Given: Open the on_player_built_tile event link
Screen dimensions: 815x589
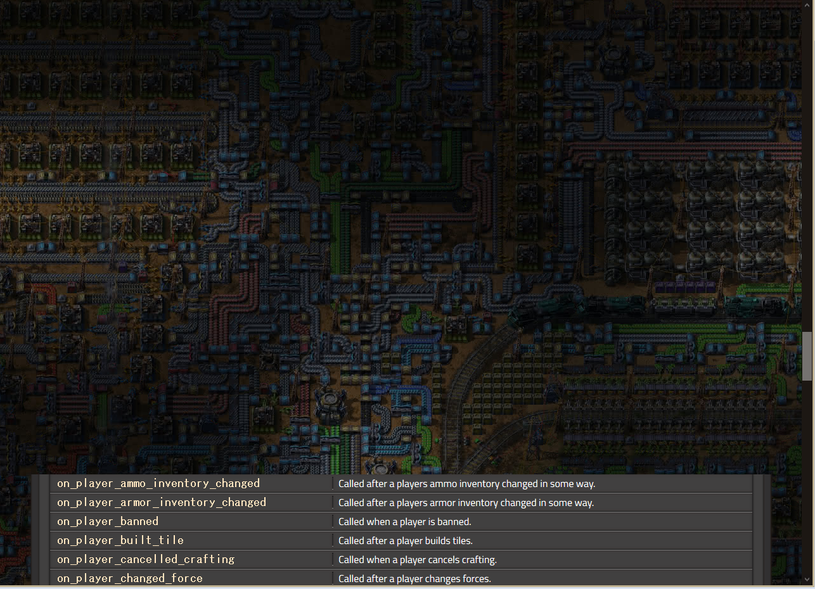Looking at the screenshot, I should 120,540.
